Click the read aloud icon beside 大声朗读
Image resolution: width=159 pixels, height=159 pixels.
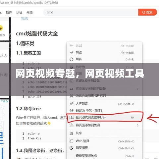pyautogui.click(x=72, y=104)
